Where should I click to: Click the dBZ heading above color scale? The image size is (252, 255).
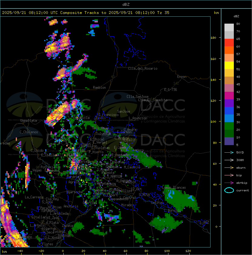236,16
